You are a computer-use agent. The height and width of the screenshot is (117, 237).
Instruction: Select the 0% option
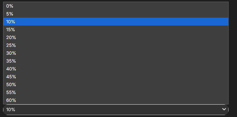pos(116,6)
